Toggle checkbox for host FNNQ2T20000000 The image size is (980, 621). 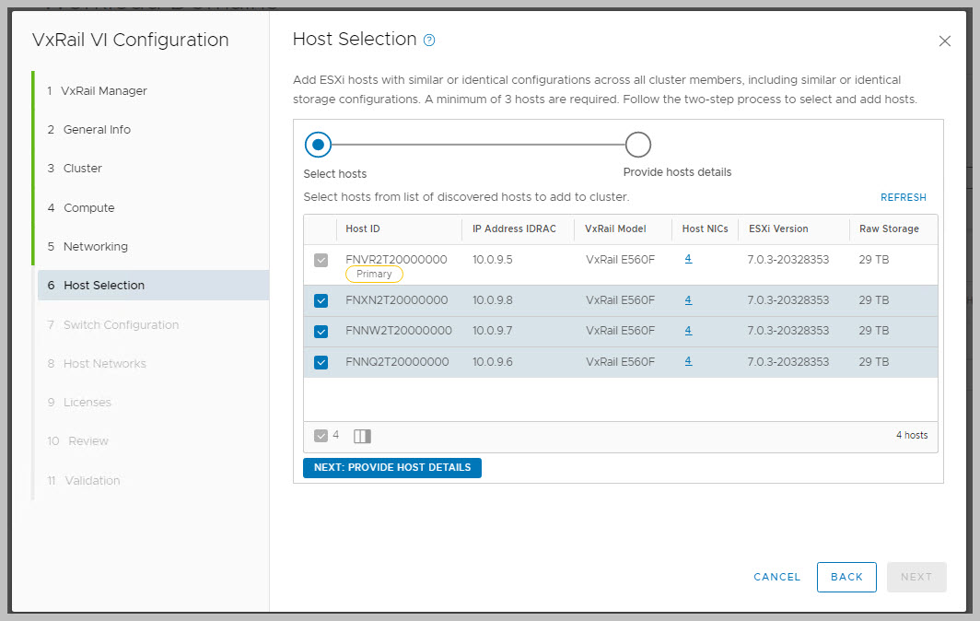pos(321,362)
